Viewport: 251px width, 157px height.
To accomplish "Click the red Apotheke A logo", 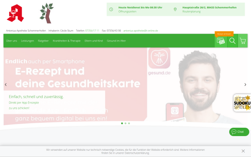I will coord(15,13).
